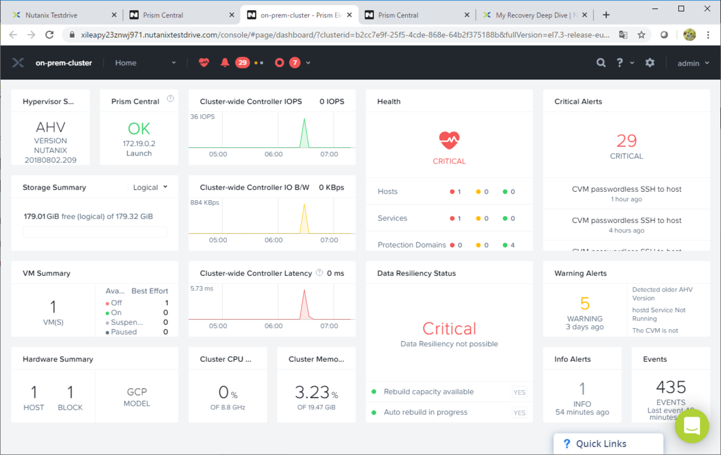Click the 1 INFO alerts count
Viewport: 721px width, 455px height.
(582, 394)
